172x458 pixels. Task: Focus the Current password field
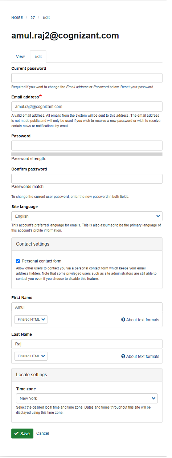87,78
